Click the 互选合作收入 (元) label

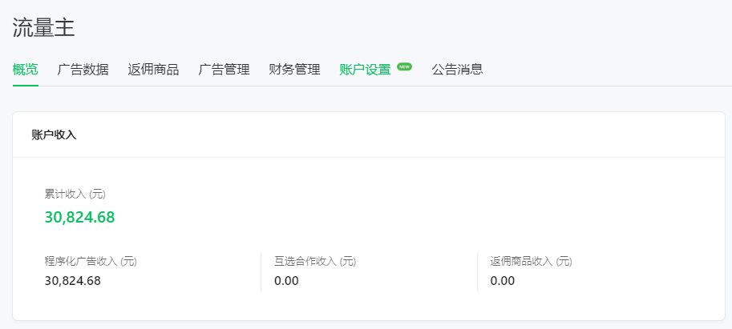point(315,262)
